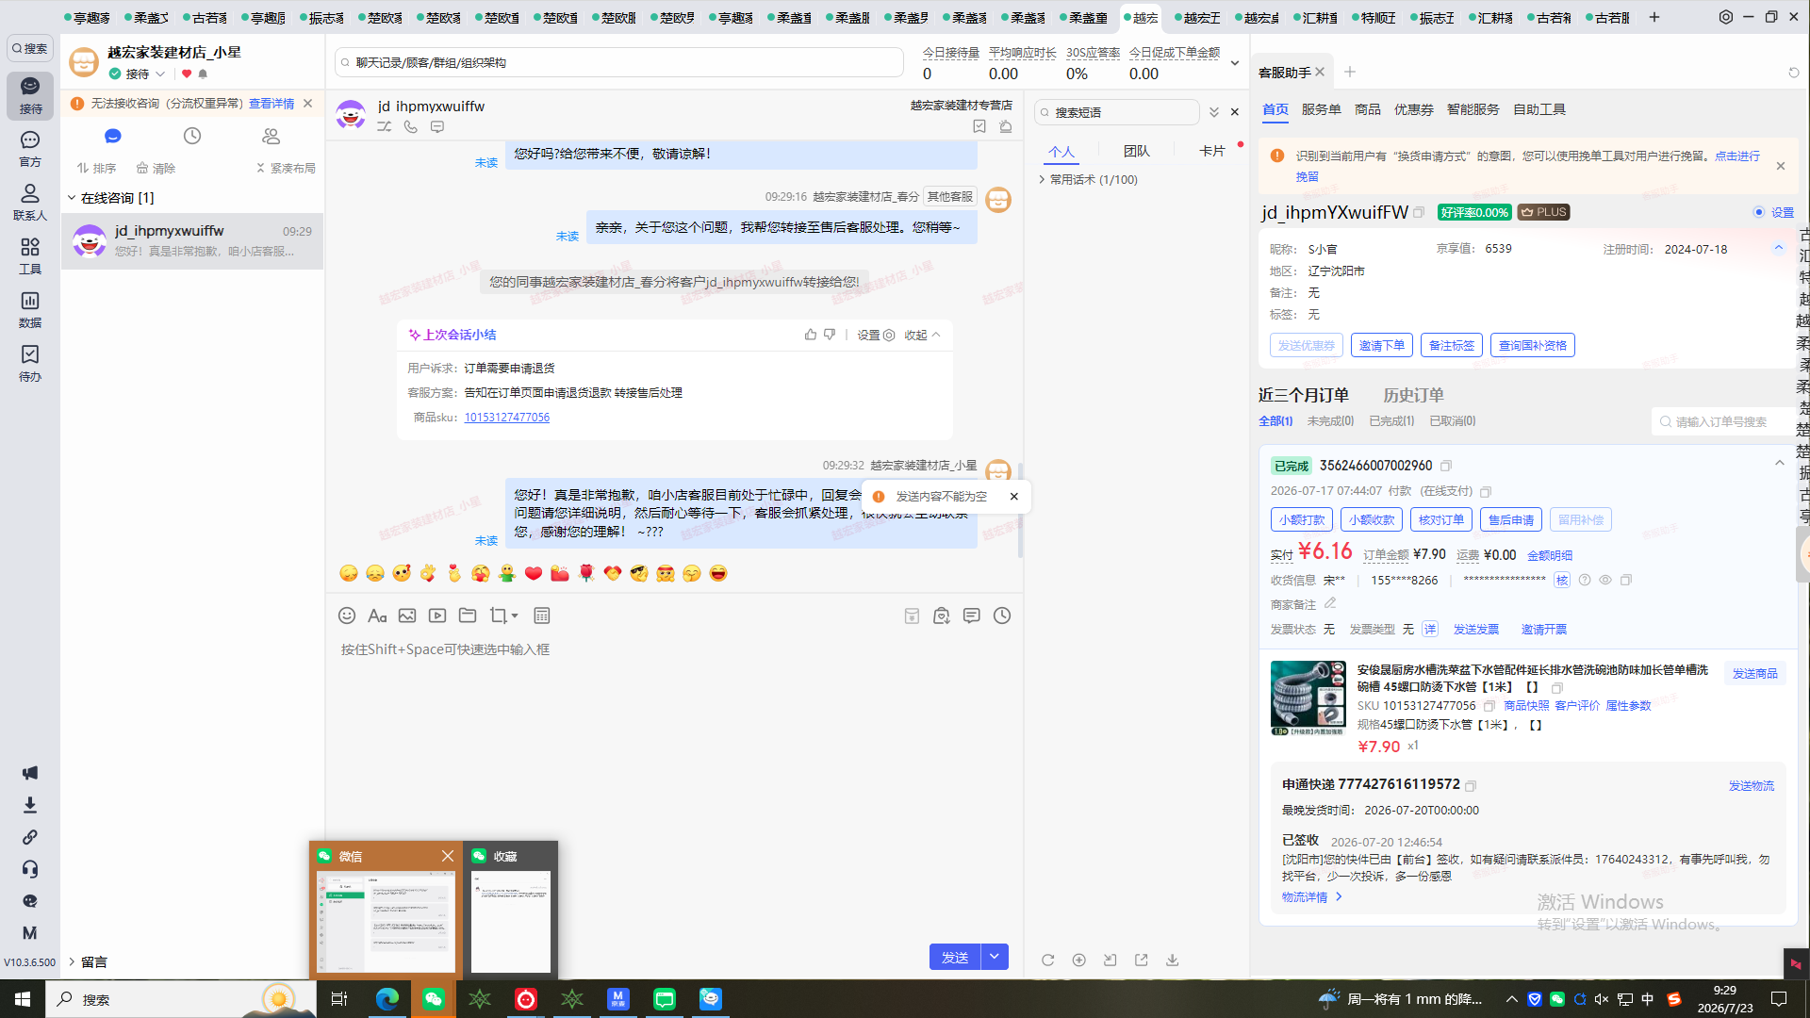Open the Windows Start menu
The image size is (1810, 1018).
coord(23,998)
